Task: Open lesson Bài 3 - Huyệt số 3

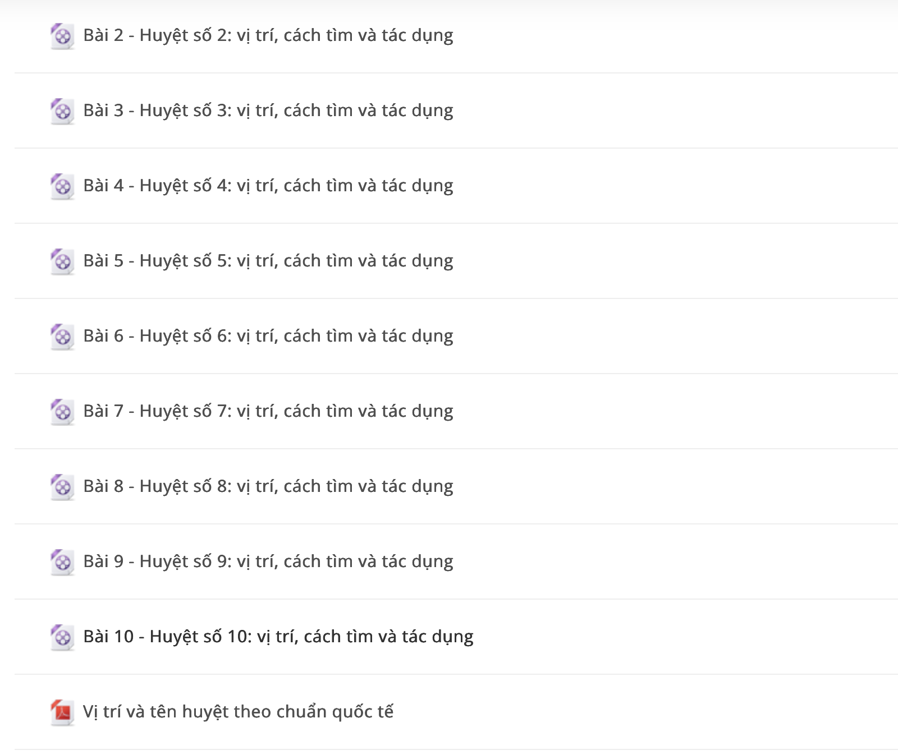Action: tap(268, 111)
